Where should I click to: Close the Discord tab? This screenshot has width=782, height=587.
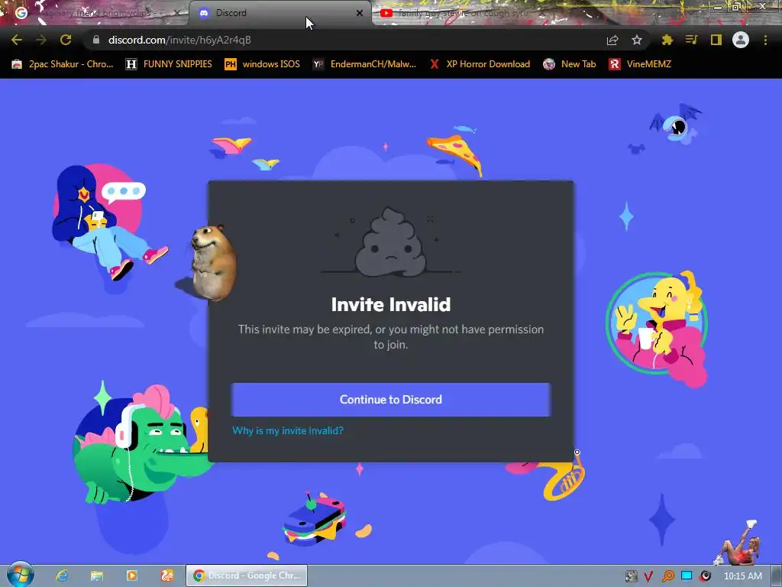pos(359,13)
